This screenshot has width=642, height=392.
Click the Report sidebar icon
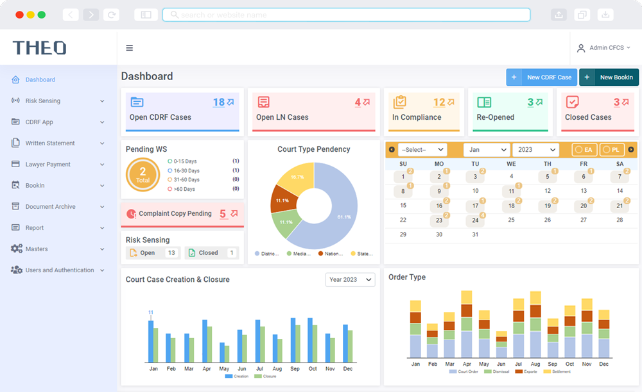pyautogui.click(x=15, y=227)
